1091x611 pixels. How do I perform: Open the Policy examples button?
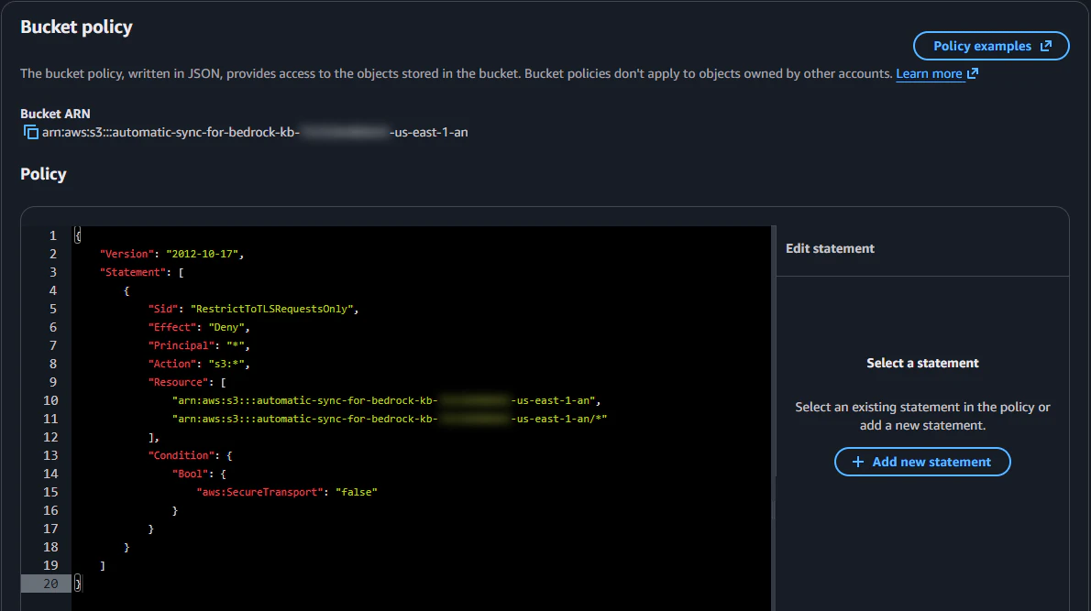(991, 46)
